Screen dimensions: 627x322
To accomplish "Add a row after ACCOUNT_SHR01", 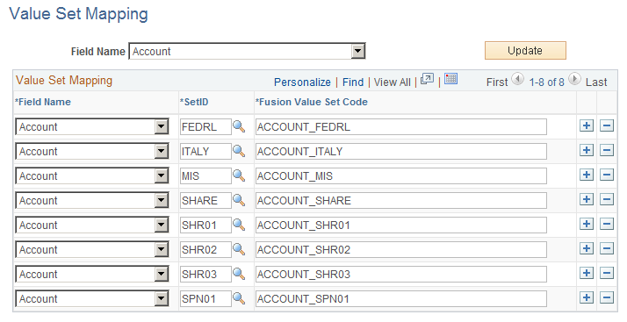I will [587, 224].
